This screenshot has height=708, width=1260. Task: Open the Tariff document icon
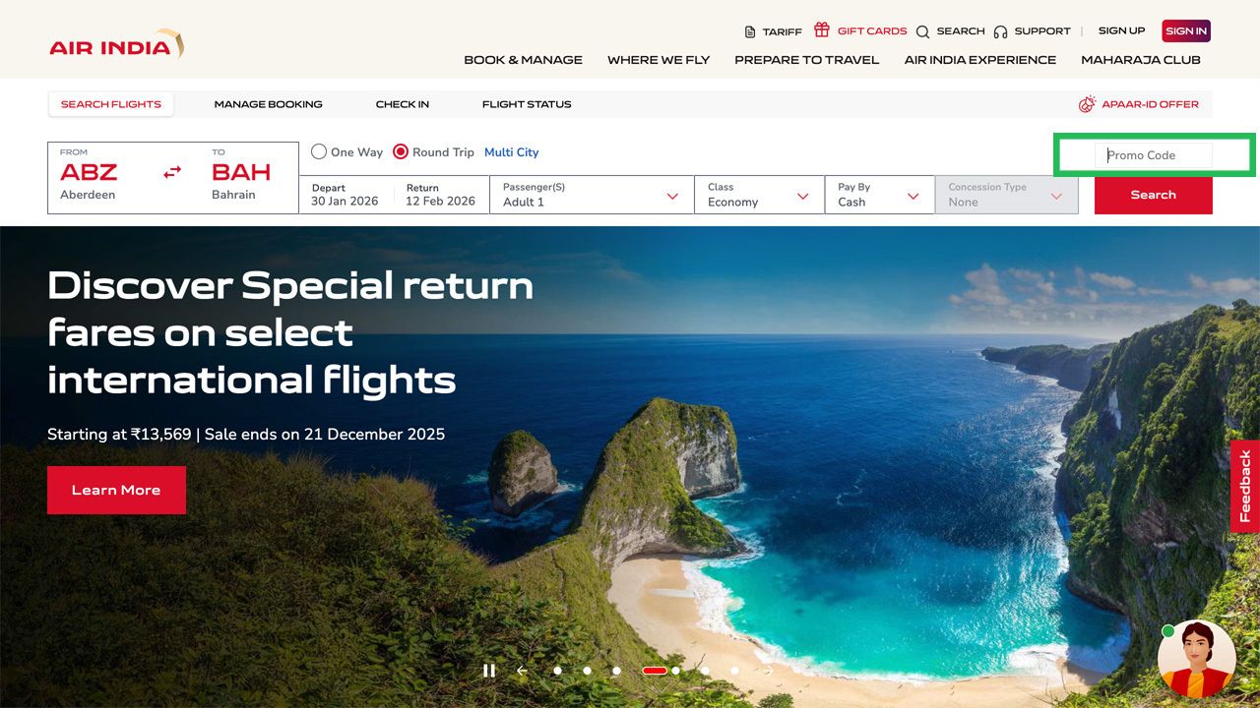pyautogui.click(x=750, y=31)
